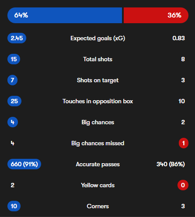
Task: Select the blue 7 shots on target badge
Action: pos(13,80)
